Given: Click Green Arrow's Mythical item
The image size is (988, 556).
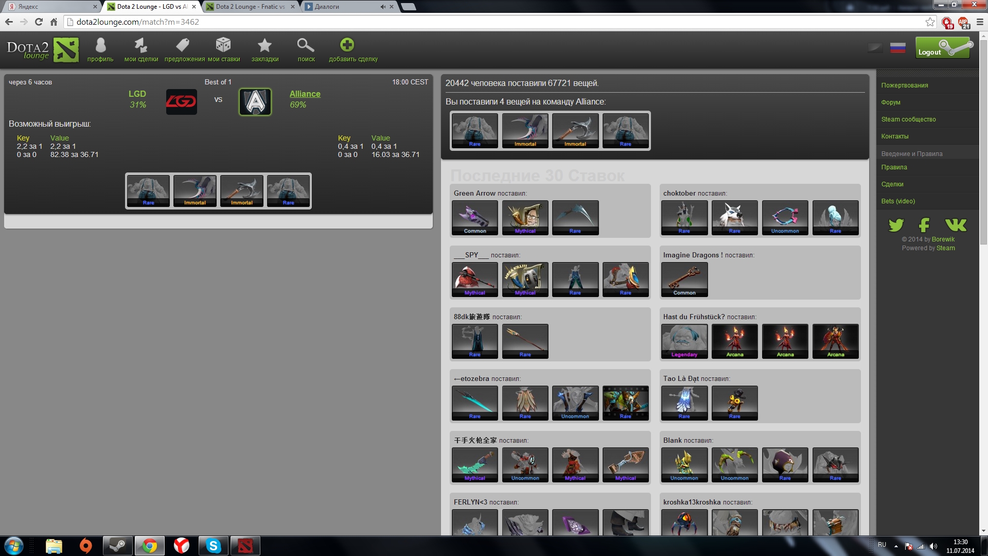Looking at the screenshot, I should click(525, 218).
